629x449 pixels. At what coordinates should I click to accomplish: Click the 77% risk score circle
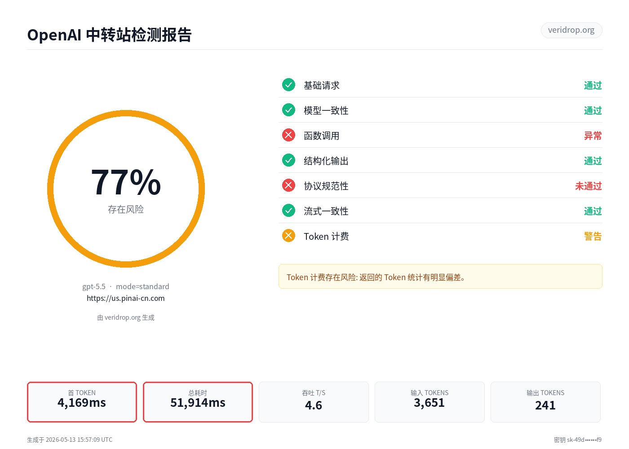[126, 189]
